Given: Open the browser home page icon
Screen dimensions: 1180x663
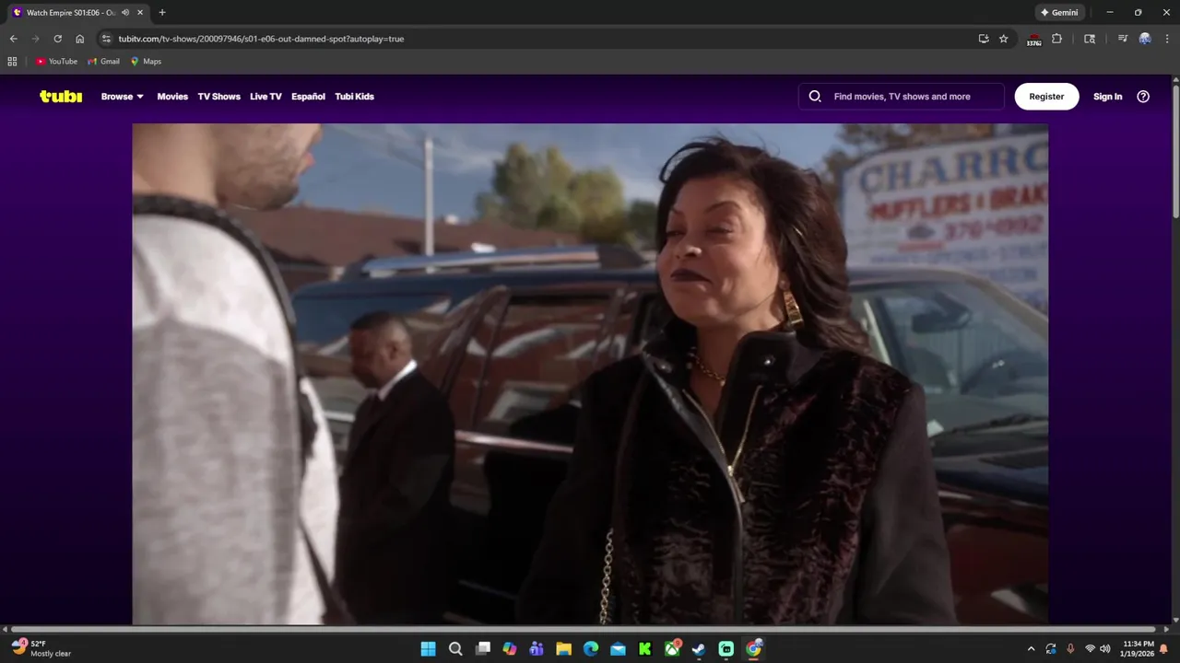Looking at the screenshot, I should coord(79,39).
